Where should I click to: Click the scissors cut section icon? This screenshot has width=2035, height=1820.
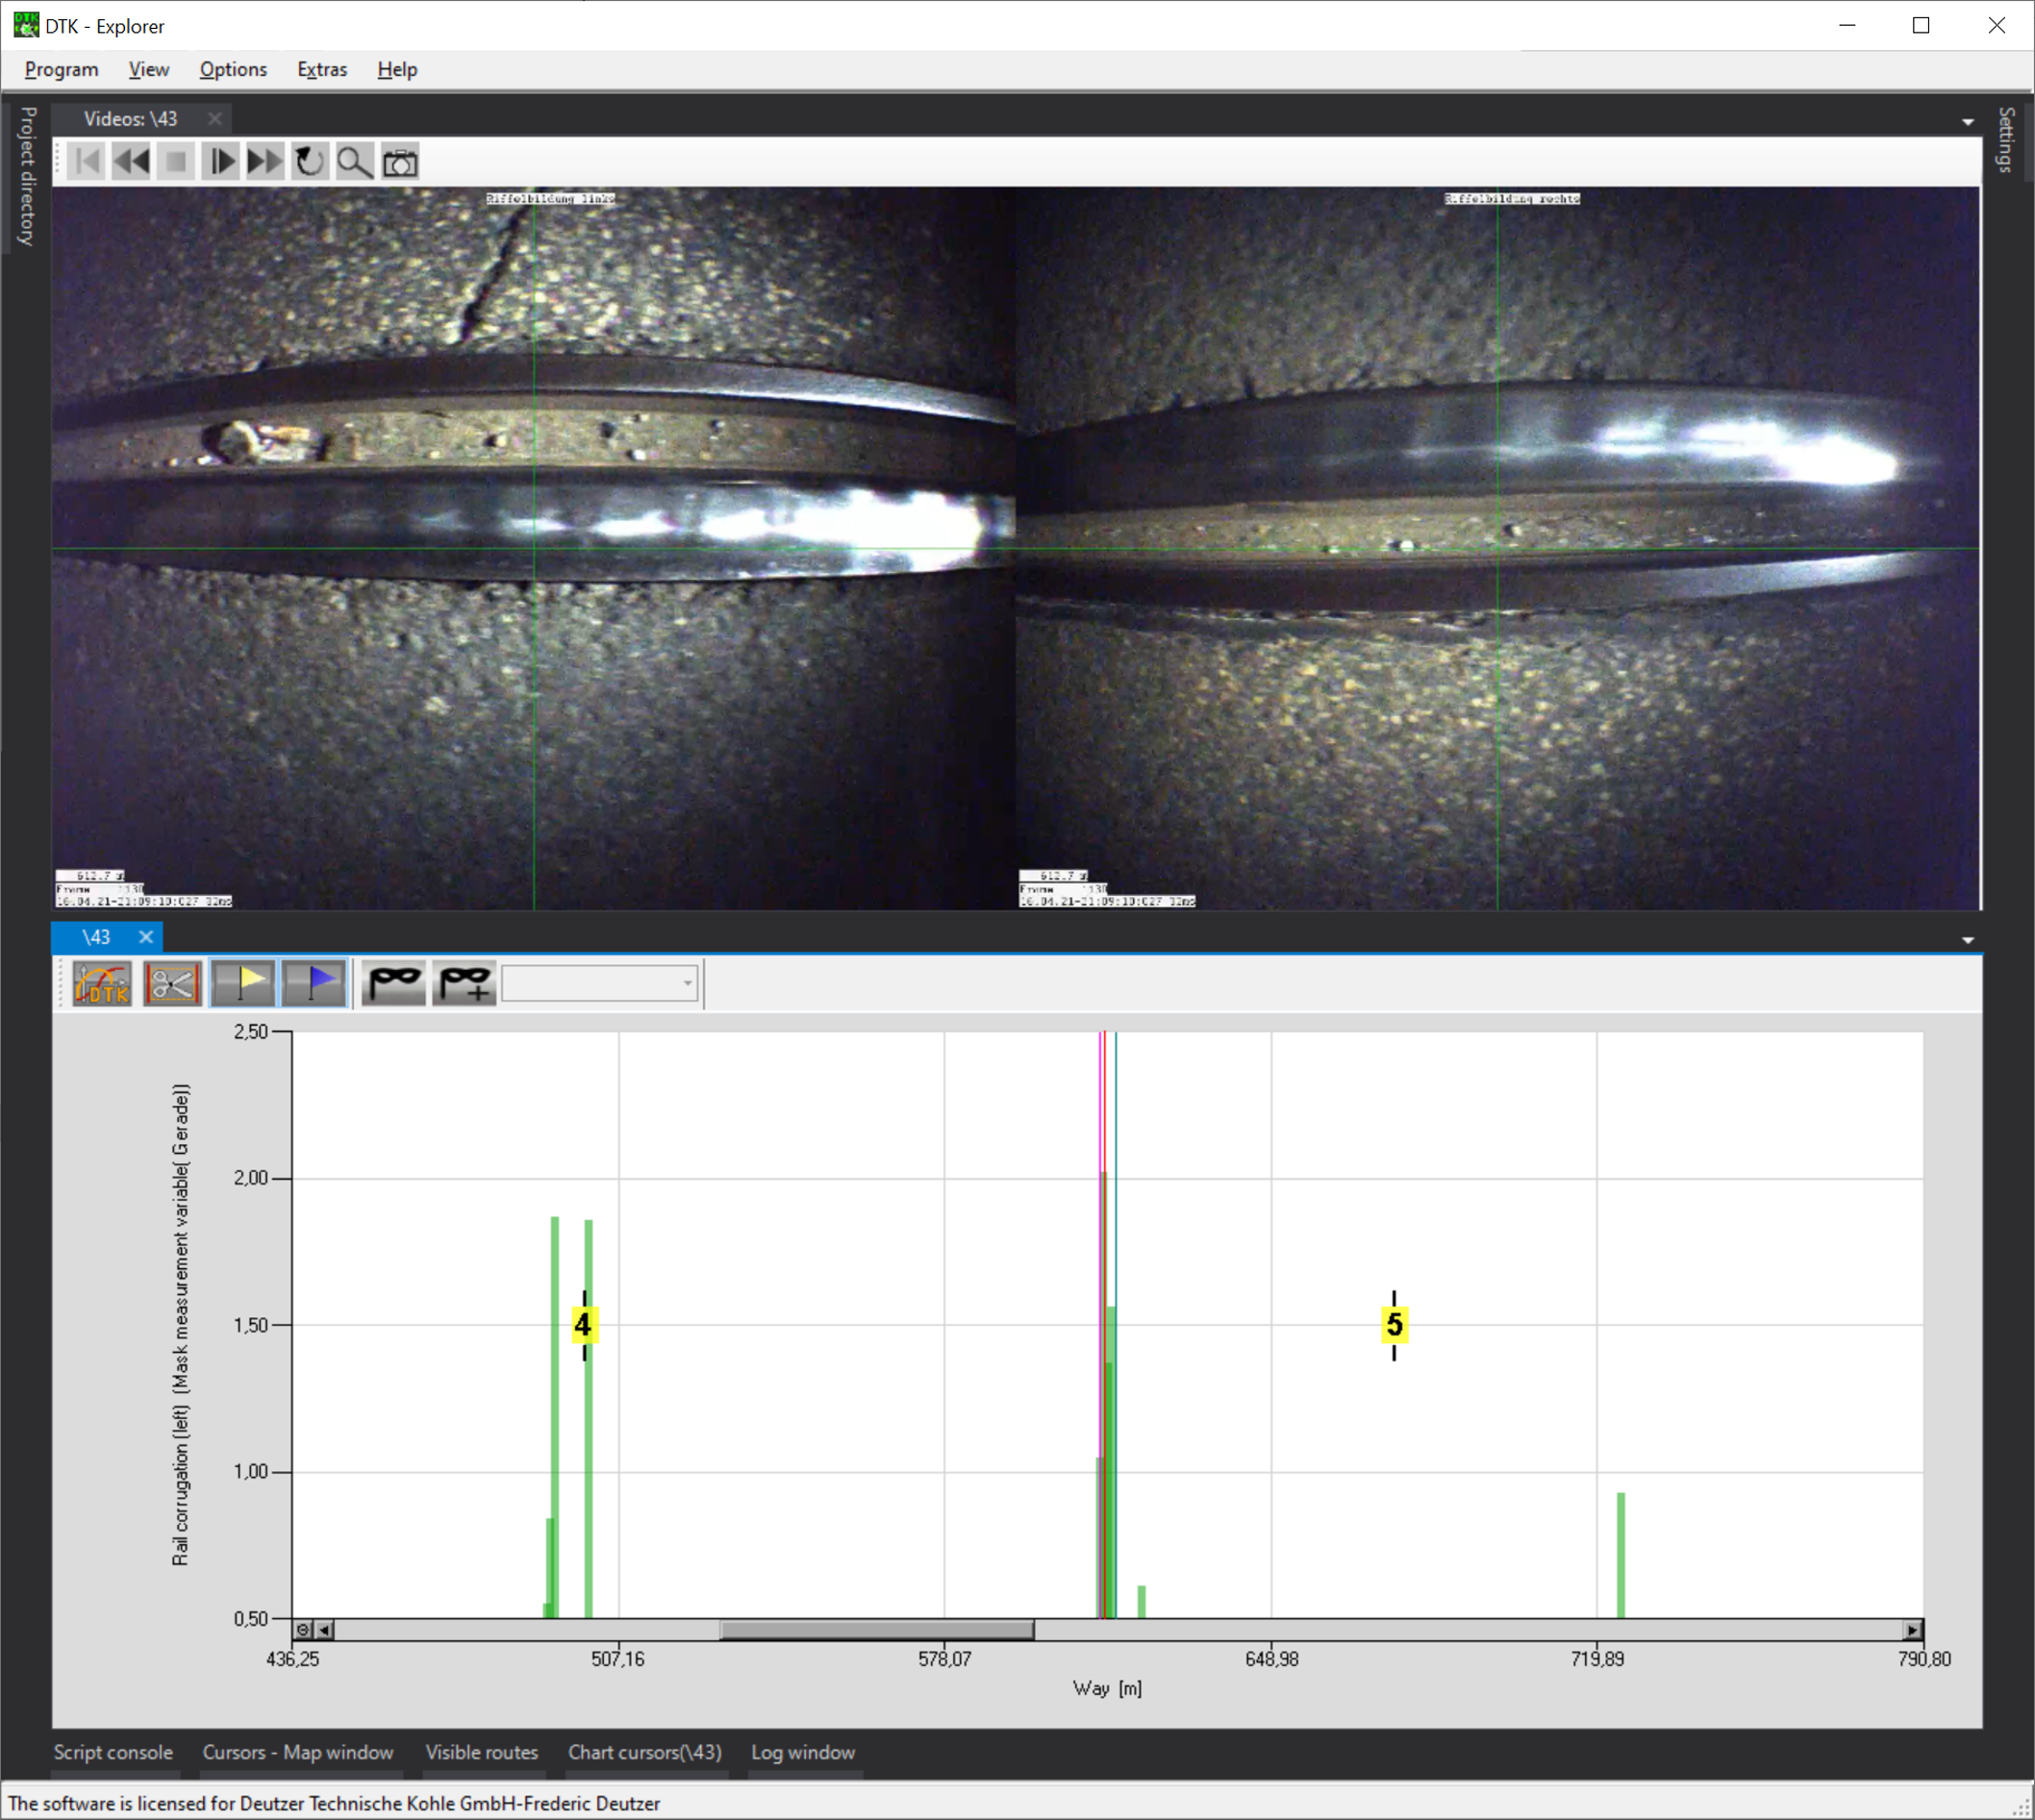tap(172, 984)
